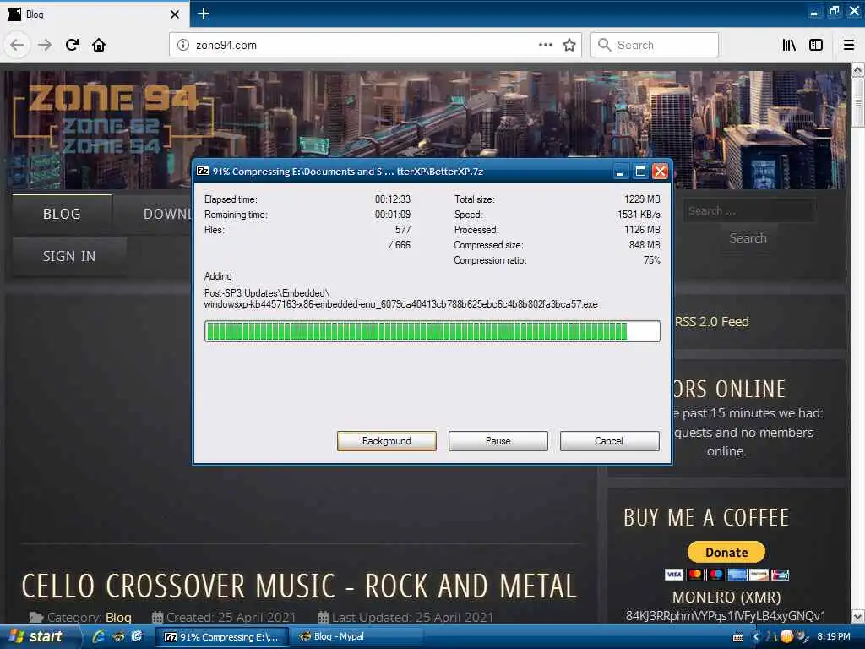
Task: Open site information icon in address bar
Action: 183,45
